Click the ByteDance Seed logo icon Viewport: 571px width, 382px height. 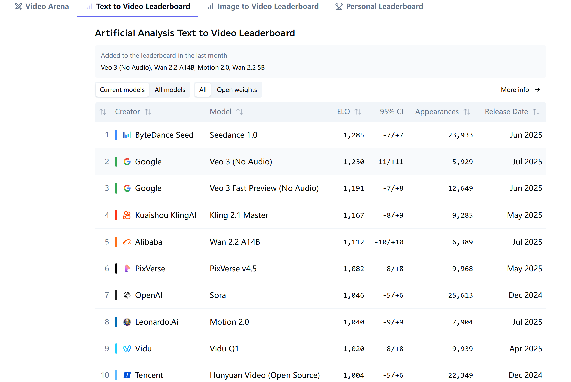point(127,135)
